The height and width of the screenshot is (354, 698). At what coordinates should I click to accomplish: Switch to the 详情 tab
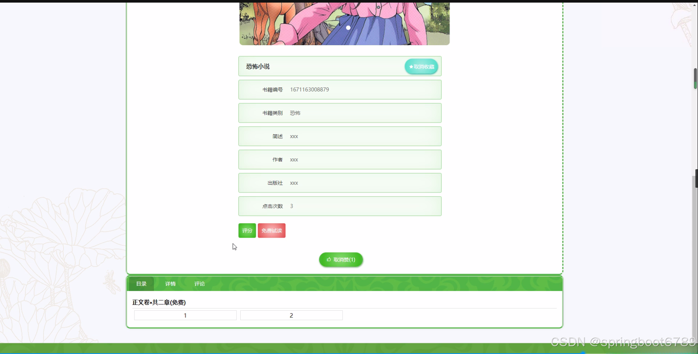171,284
